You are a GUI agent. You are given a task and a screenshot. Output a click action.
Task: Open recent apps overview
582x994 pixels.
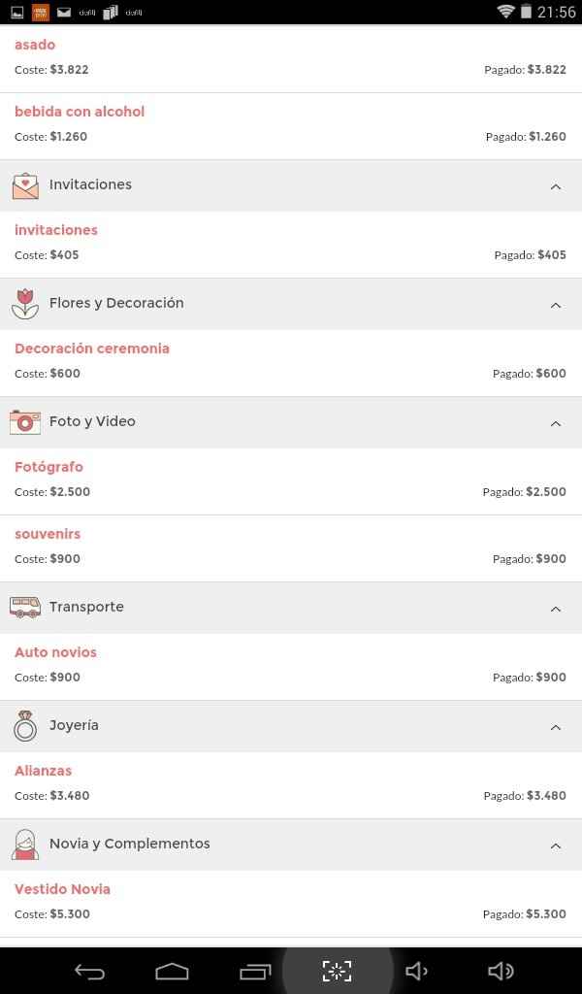[255, 971]
